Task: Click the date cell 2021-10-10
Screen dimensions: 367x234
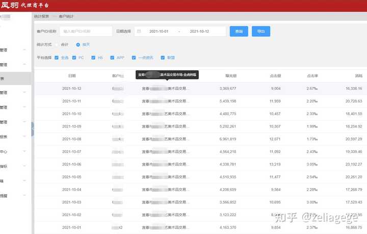Action: (x=72, y=114)
